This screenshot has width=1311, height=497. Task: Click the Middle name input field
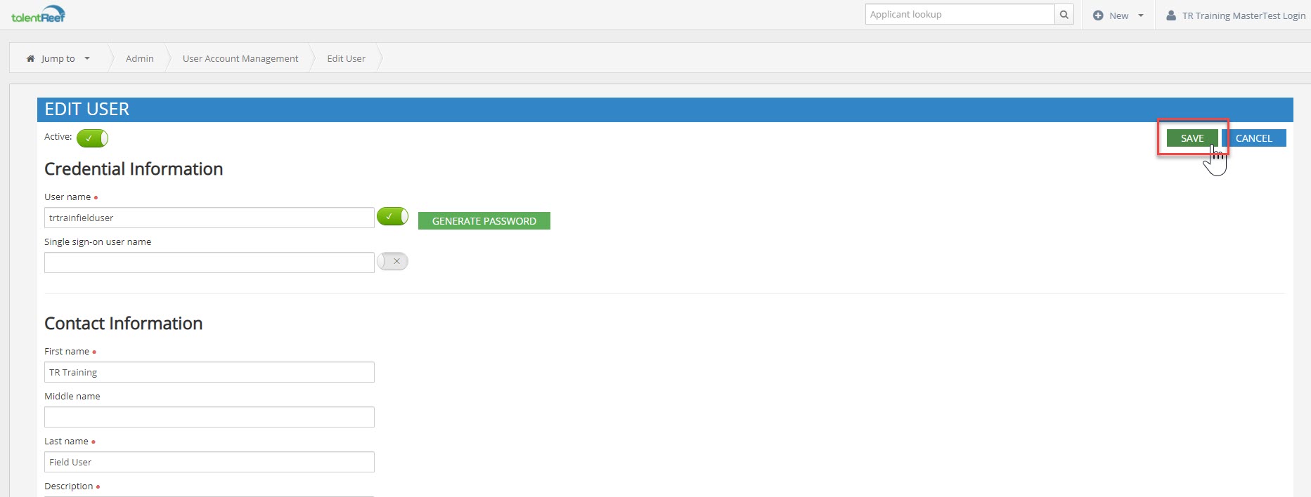point(209,417)
